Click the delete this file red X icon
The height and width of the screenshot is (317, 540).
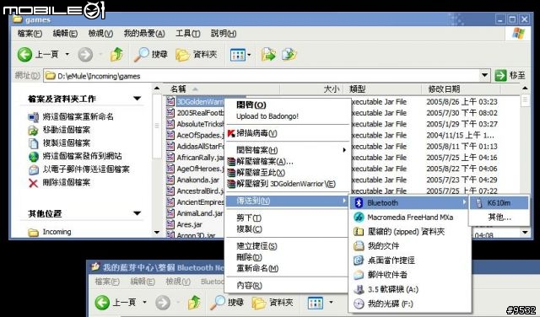click(34, 183)
